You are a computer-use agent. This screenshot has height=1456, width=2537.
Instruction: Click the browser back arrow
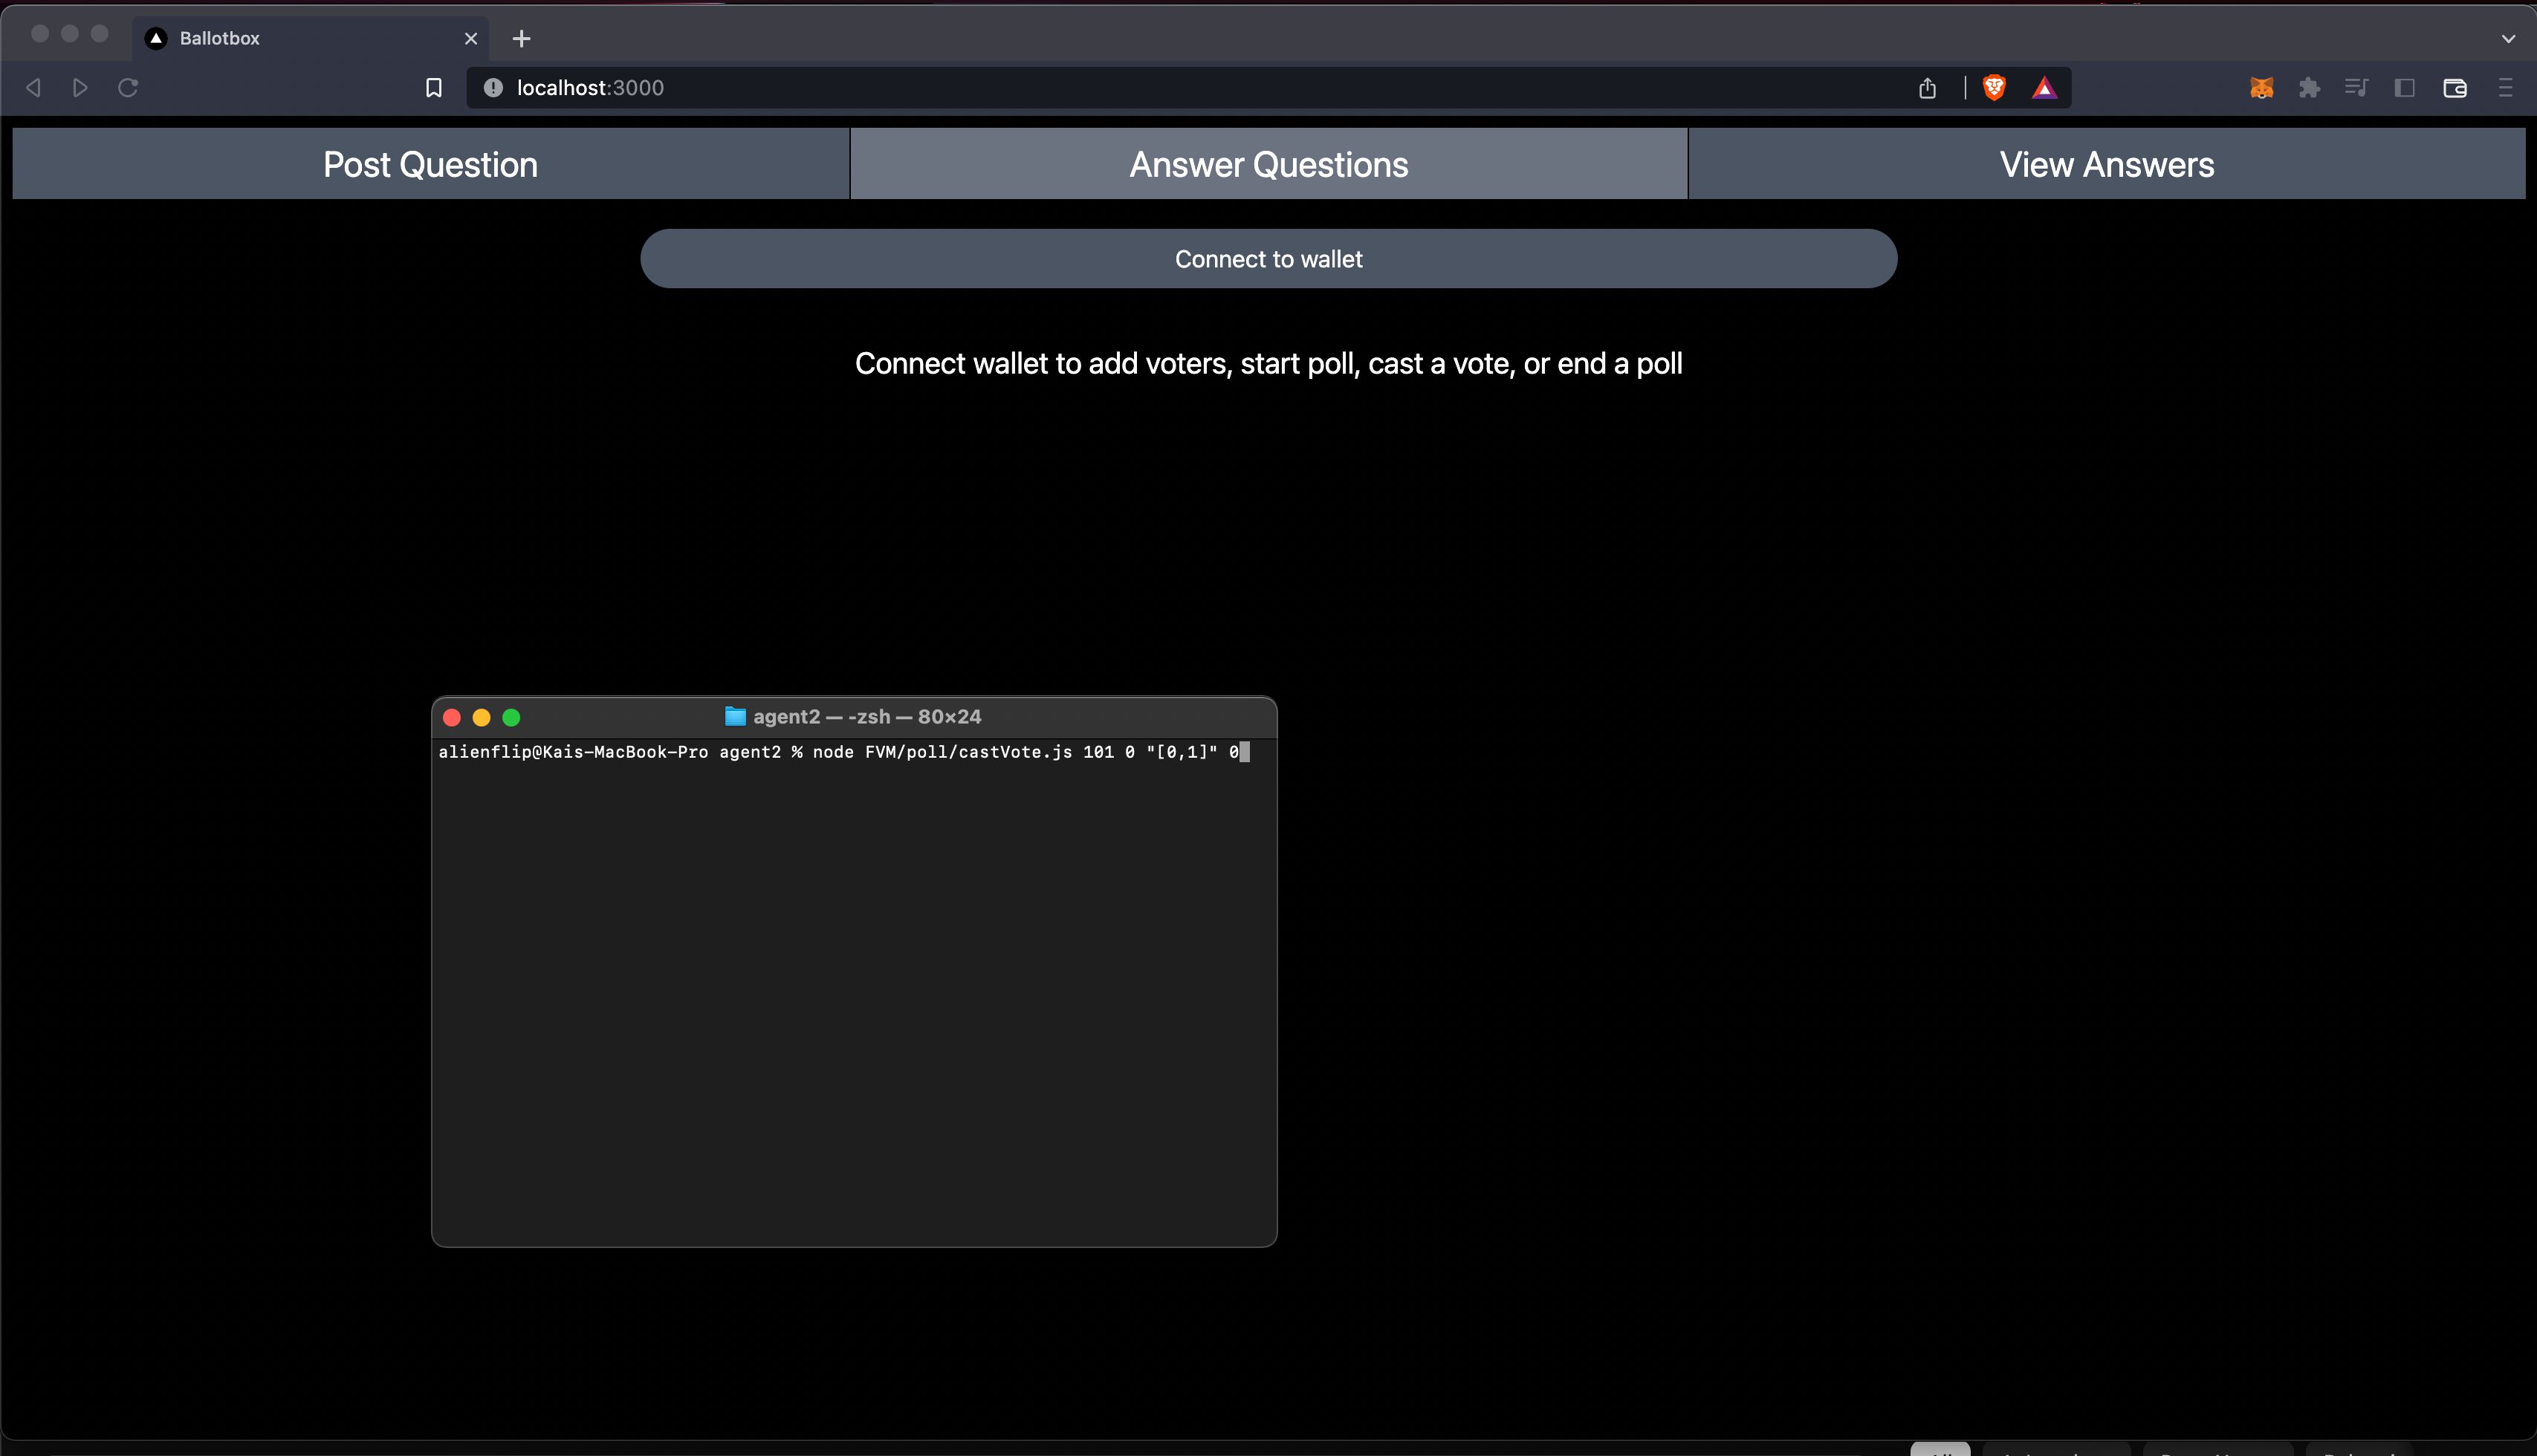click(33, 88)
